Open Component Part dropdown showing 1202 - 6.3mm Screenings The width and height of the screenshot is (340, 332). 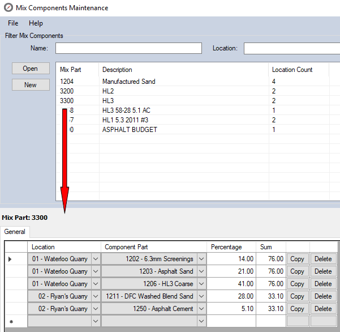point(201,259)
